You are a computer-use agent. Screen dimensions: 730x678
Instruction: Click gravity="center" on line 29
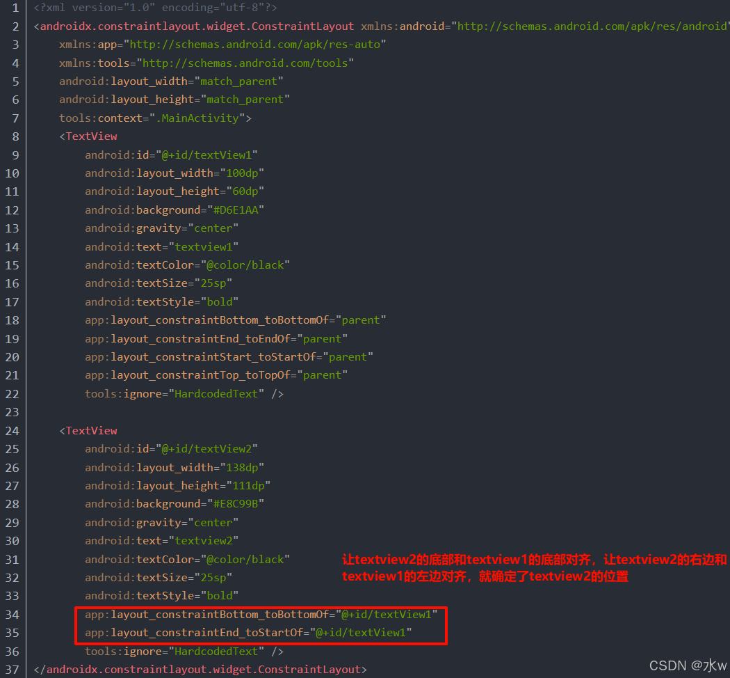tap(161, 523)
